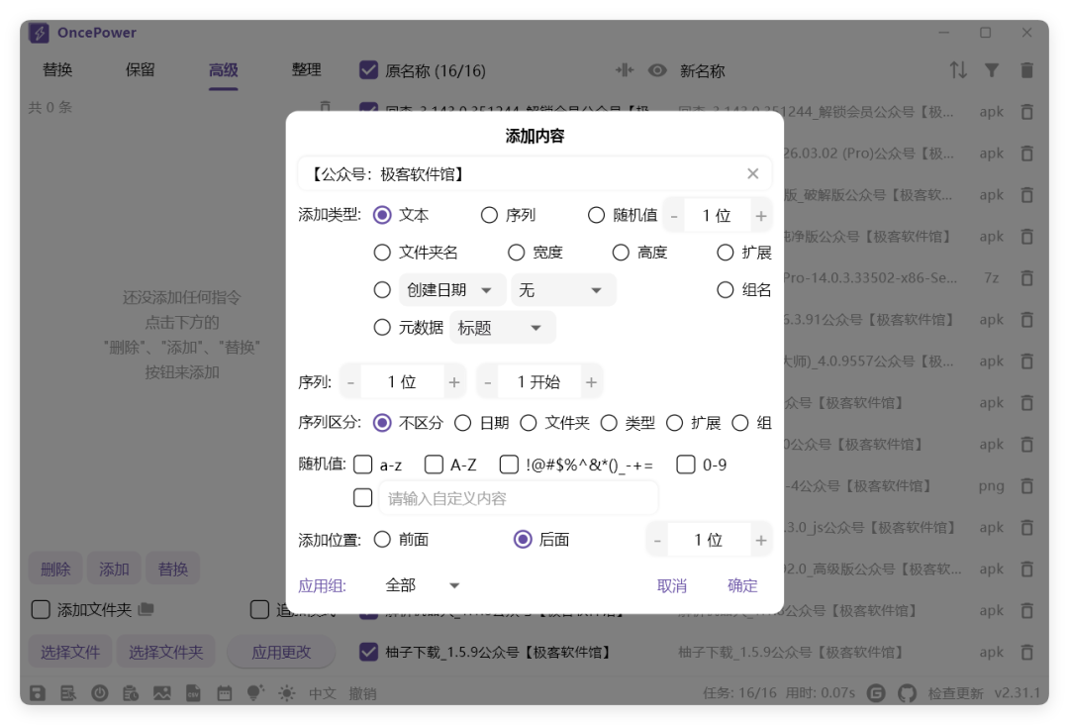The width and height of the screenshot is (1069, 725).
Task: Delete the 26.03.02 (Pro) row via trash icon
Action: [1026, 154]
